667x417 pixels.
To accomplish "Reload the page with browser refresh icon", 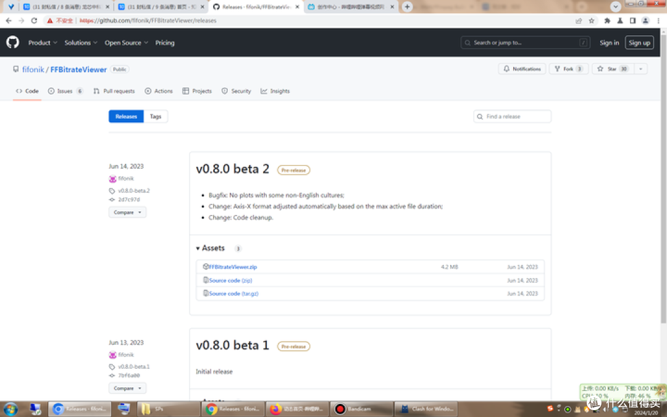I will (x=34, y=20).
